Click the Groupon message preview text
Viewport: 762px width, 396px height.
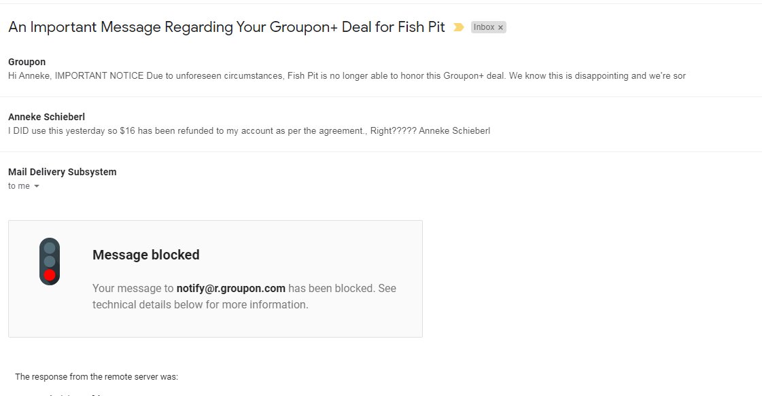coord(347,76)
